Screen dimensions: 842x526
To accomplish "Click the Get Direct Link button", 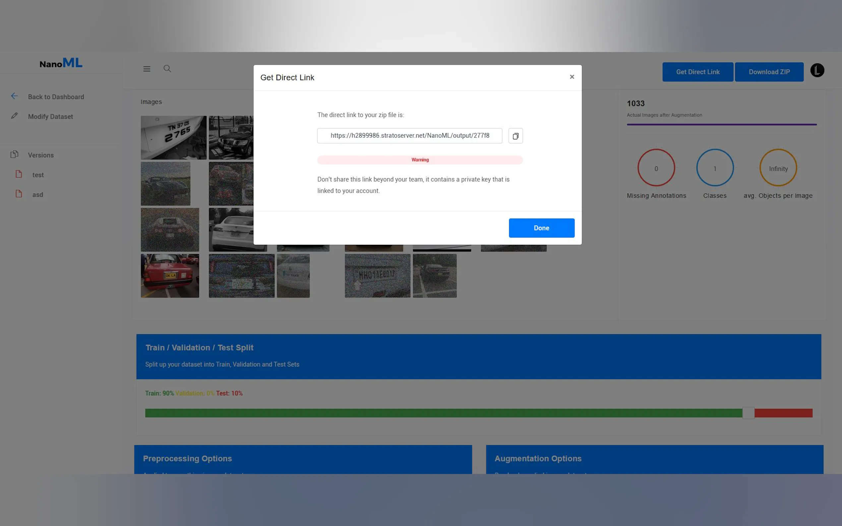I will pos(697,72).
